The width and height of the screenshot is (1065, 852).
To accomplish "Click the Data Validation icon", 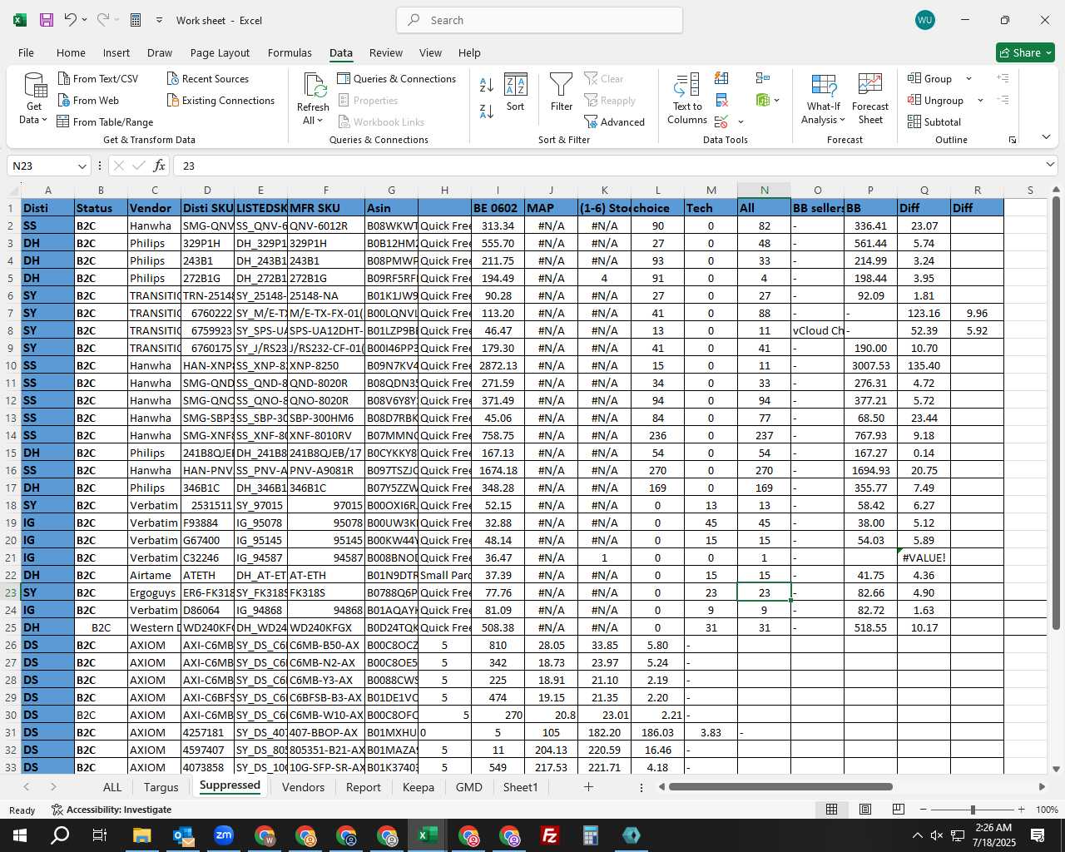I will (721, 121).
